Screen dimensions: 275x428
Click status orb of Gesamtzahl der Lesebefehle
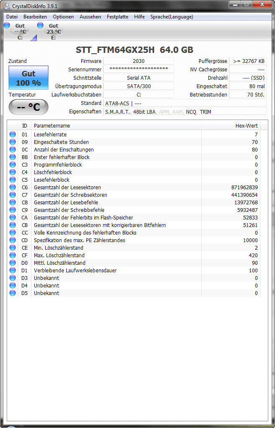(13, 203)
